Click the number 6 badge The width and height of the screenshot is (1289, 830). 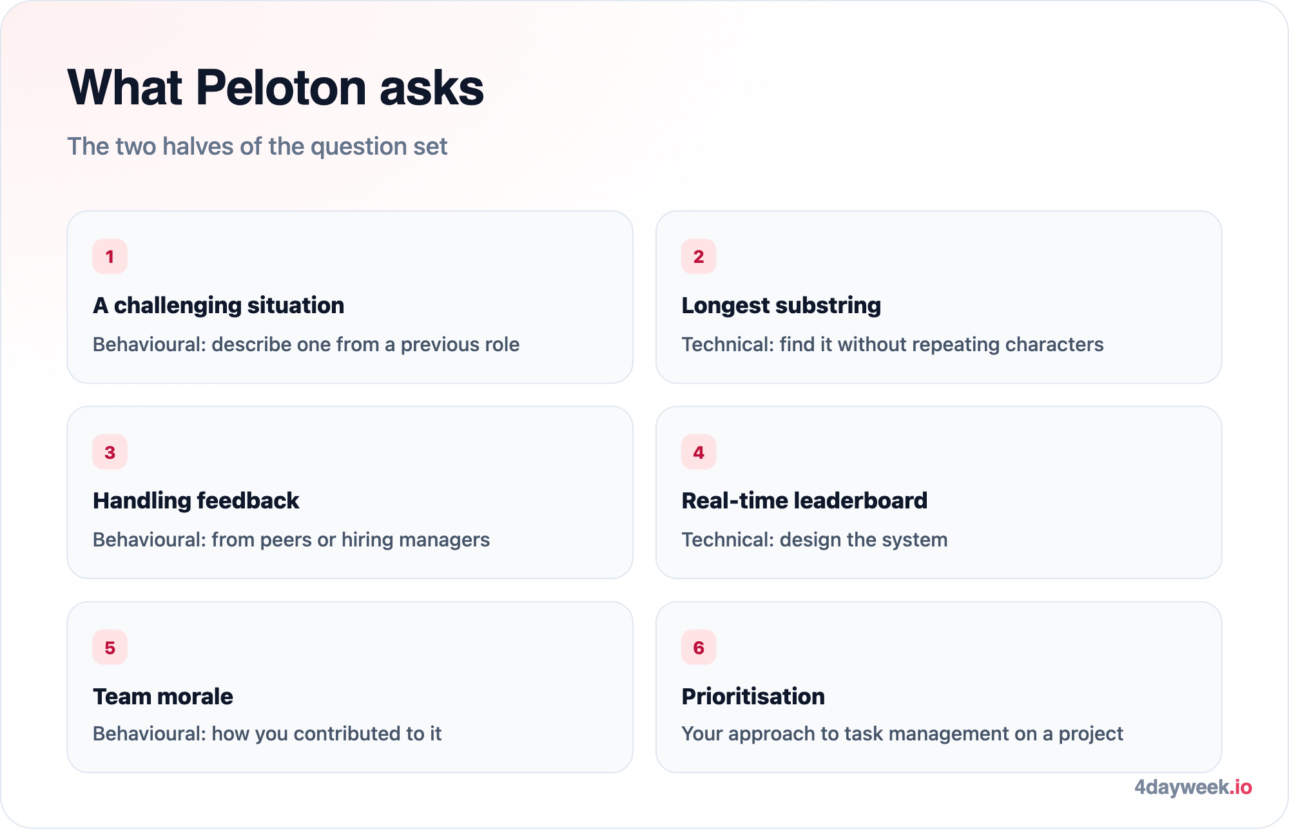[699, 648]
